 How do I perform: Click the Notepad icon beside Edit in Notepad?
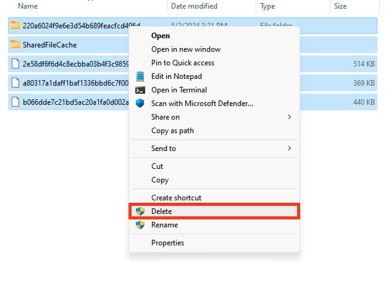pos(140,76)
